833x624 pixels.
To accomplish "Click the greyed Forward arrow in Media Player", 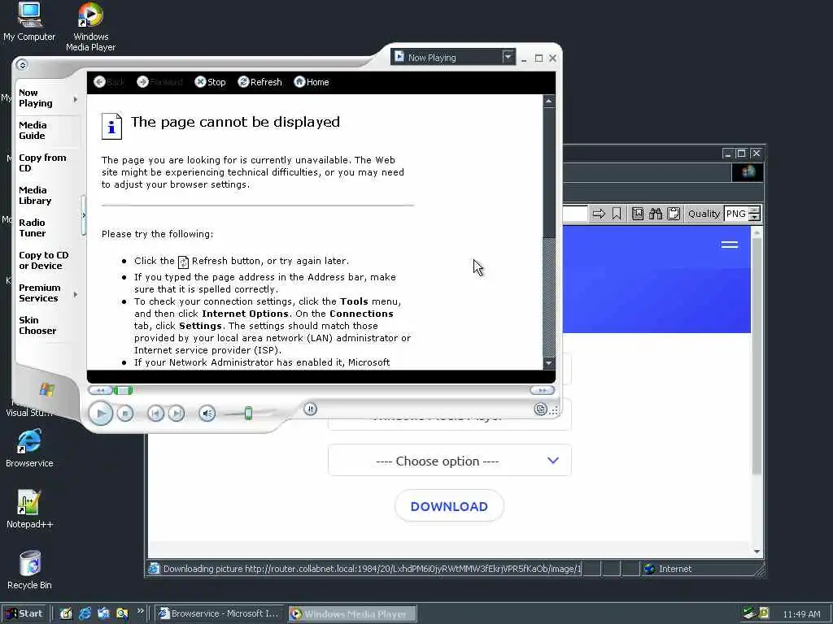I will coord(159,82).
